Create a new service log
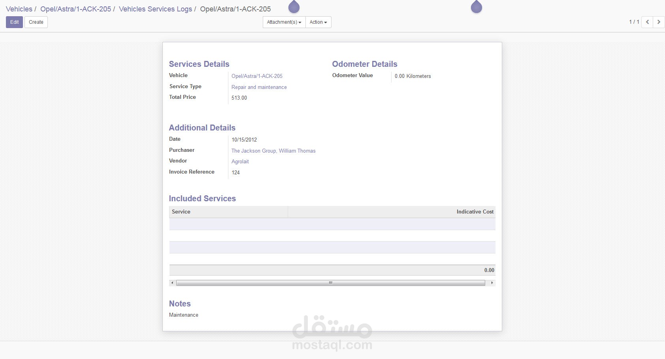 (36, 22)
